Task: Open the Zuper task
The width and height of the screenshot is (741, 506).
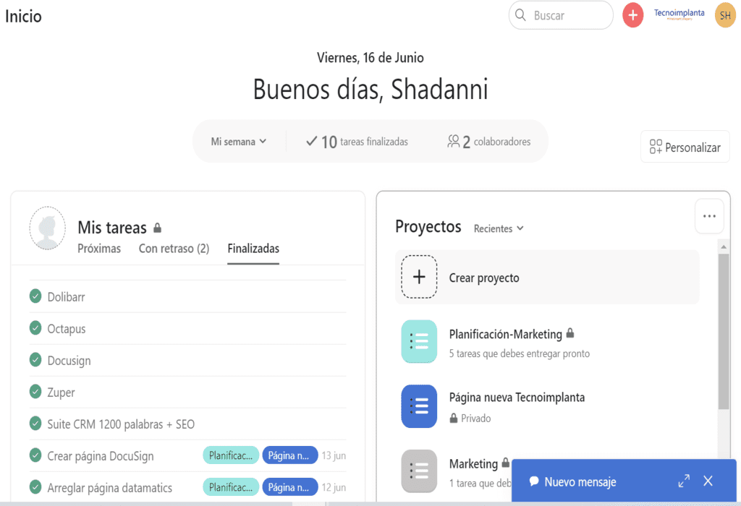Action: click(x=61, y=393)
